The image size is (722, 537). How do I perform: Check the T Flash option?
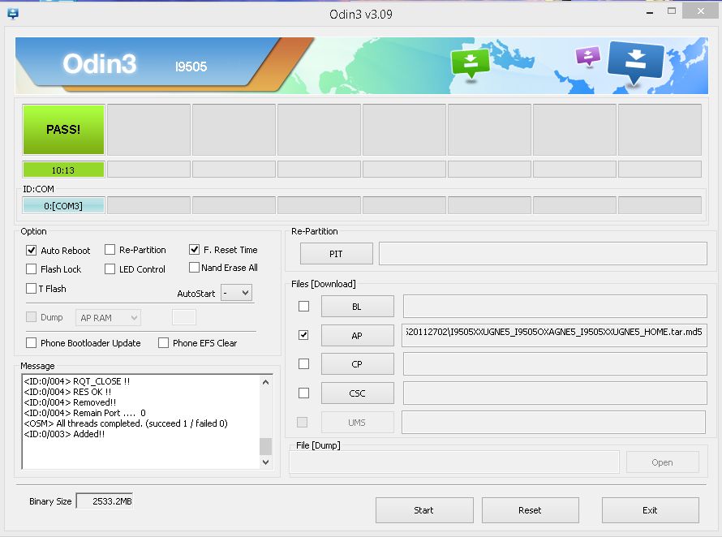tap(32, 289)
